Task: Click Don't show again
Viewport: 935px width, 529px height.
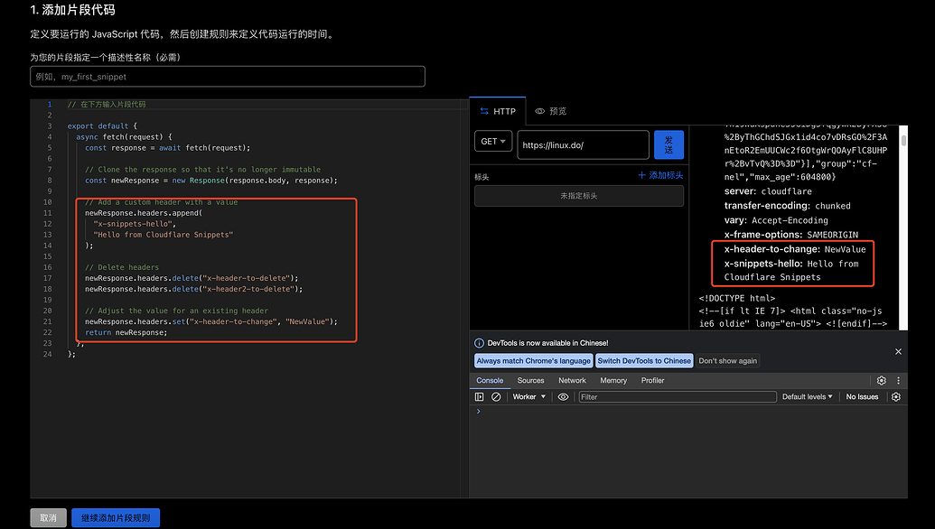Action: pyautogui.click(x=727, y=361)
